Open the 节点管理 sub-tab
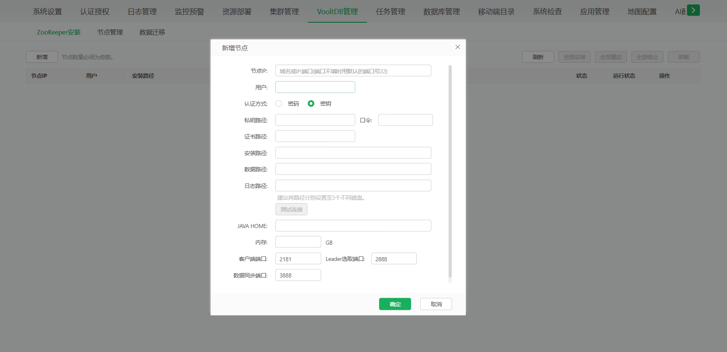The height and width of the screenshot is (352, 727). (x=110, y=32)
